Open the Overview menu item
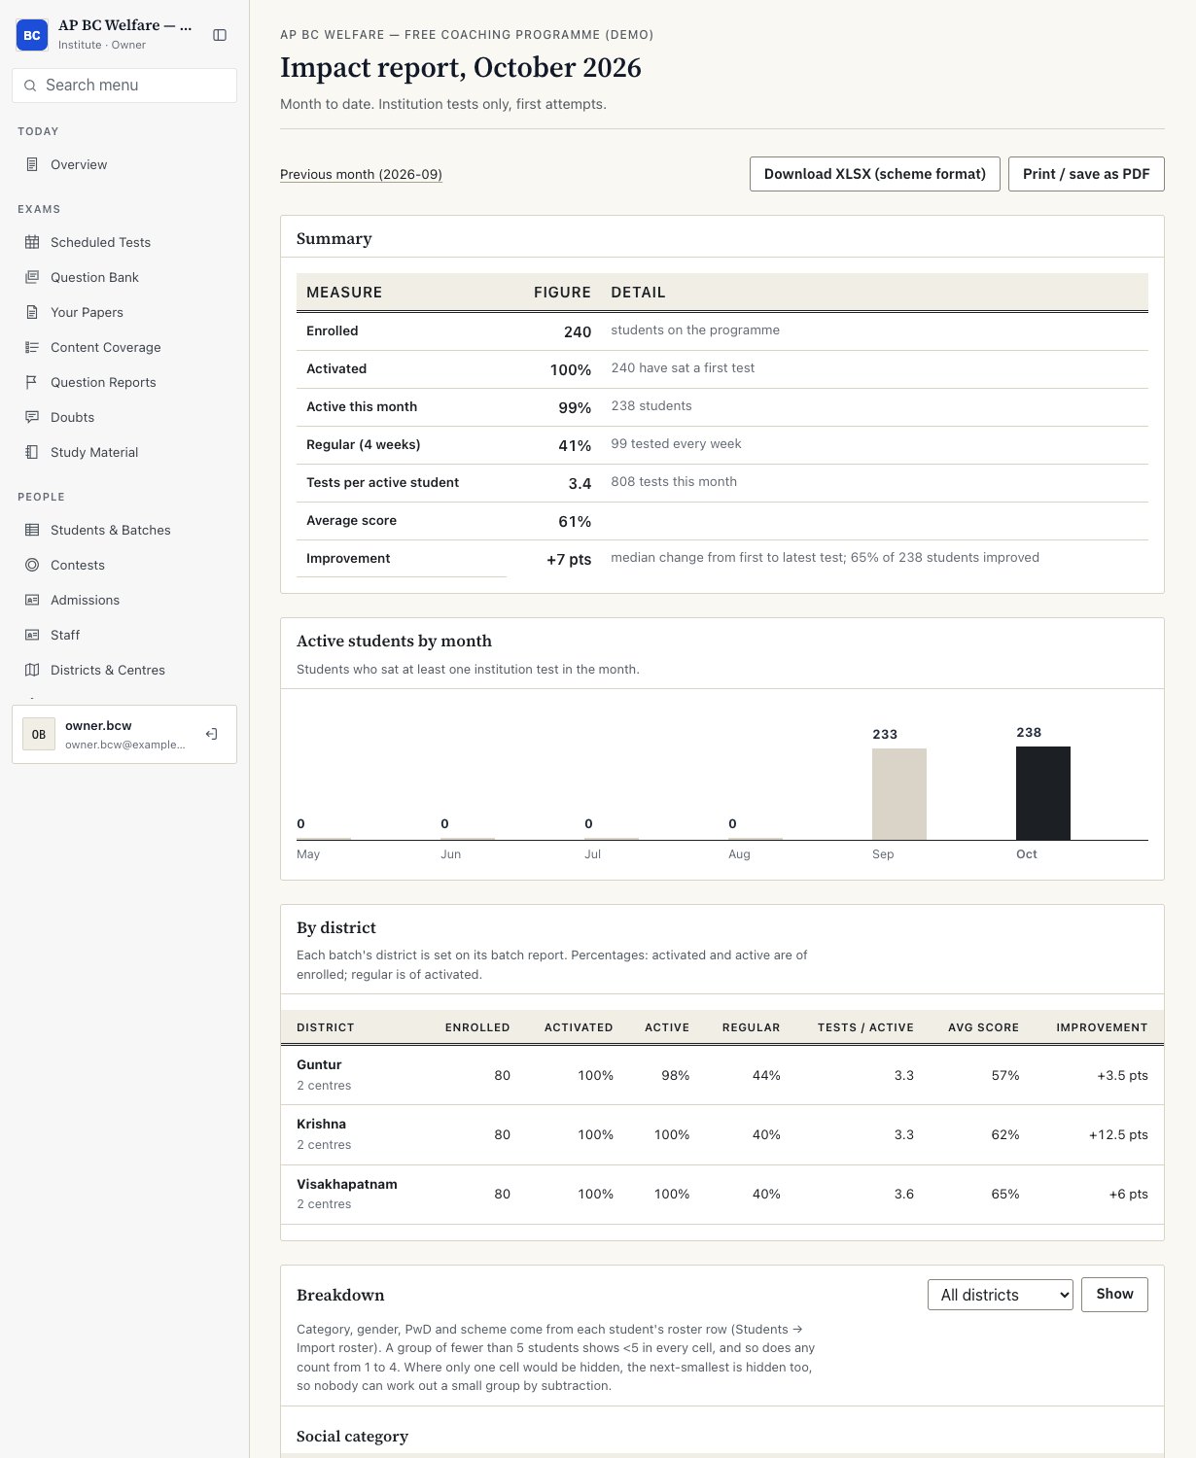This screenshot has height=1458, width=1196. point(124,164)
